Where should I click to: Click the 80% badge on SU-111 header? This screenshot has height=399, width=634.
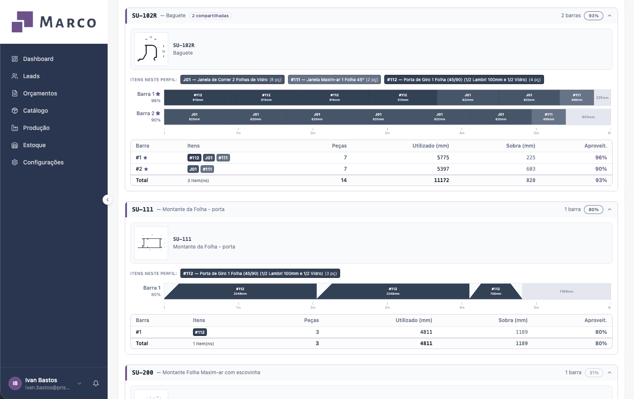point(594,209)
